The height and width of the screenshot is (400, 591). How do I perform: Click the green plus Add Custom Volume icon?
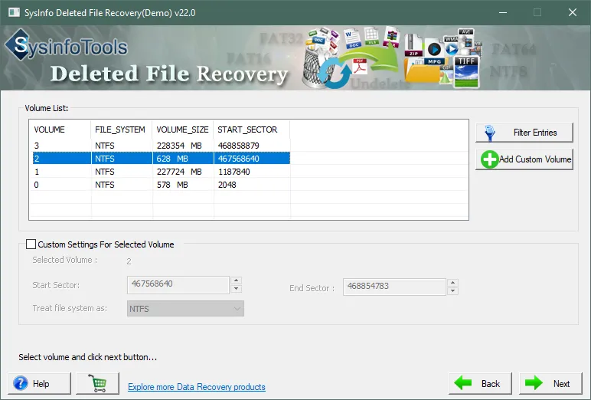click(489, 159)
